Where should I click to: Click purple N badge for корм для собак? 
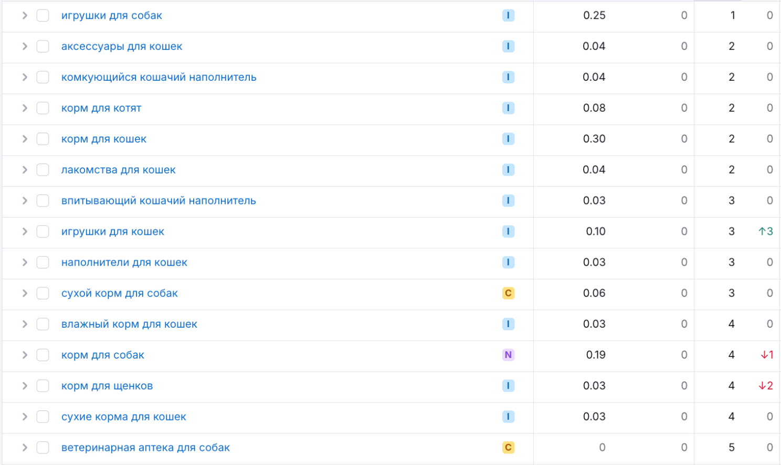click(x=508, y=355)
